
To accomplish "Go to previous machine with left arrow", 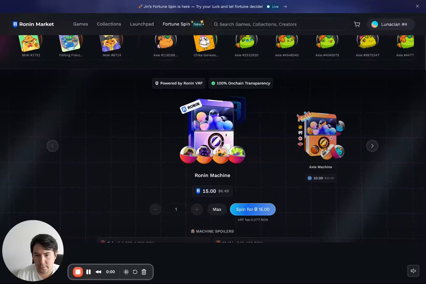I will point(53,146).
